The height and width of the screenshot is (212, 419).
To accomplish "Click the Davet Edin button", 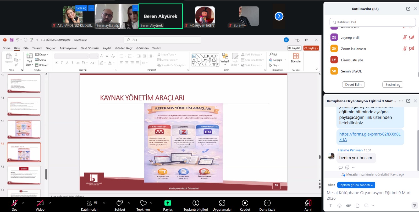I will tap(353, 84).
